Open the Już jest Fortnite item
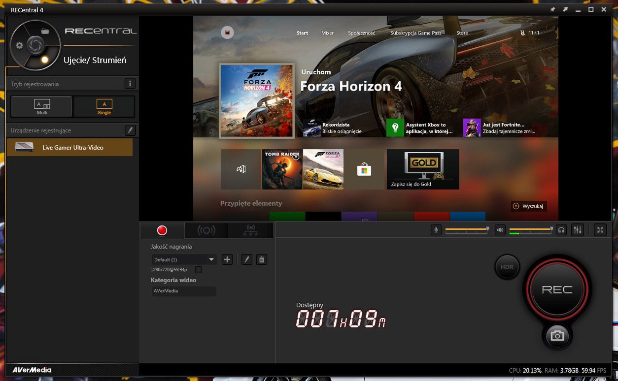Screen dimensions: 618x381 (500, 128)
